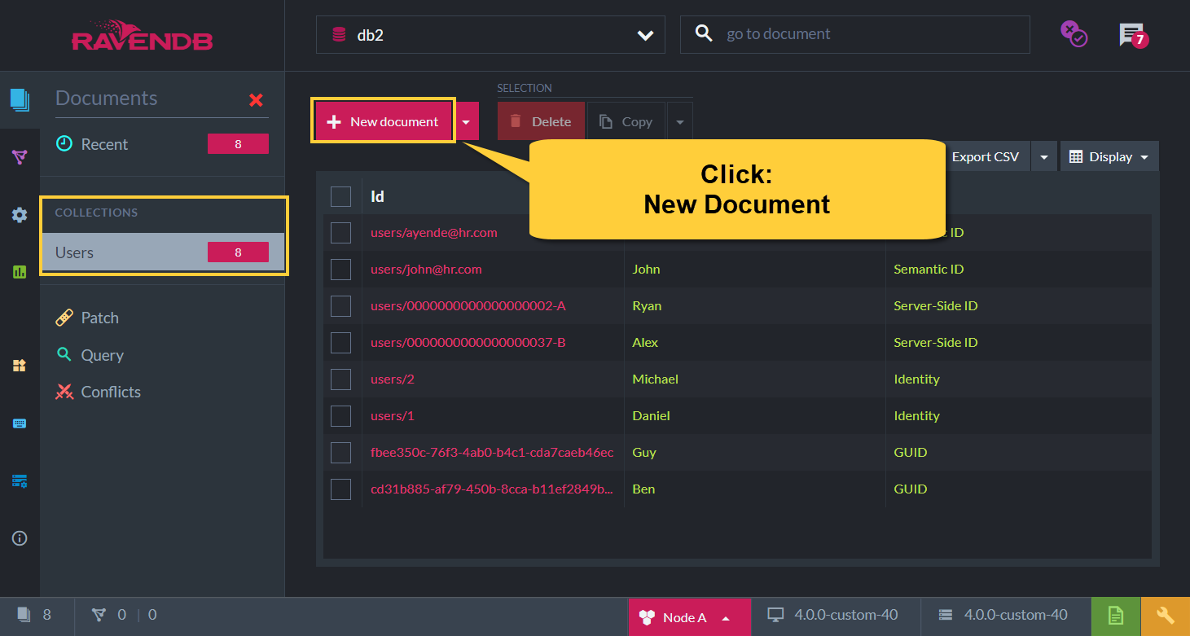Expand the New document dropdown arrow
Screen dimensions: 1190x636
466,121
